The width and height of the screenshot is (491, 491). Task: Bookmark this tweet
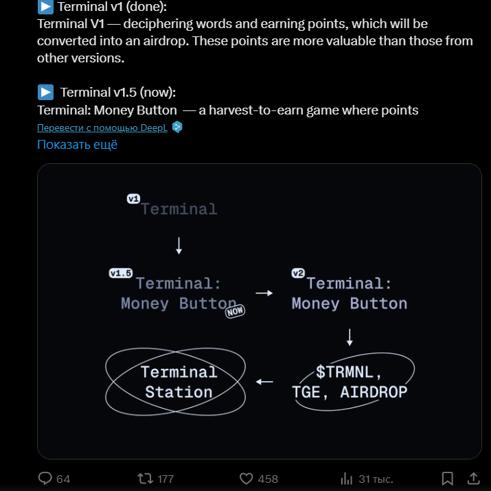[x=448, y=479]
